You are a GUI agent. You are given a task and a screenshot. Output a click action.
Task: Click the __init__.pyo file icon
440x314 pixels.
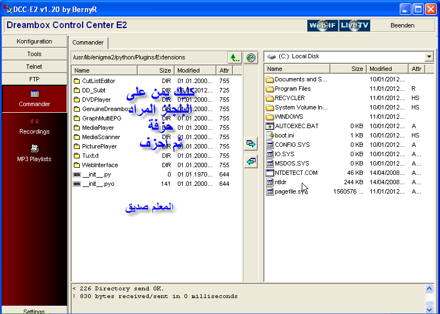click(77, 184)
